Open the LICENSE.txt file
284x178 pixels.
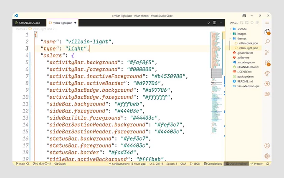point(244,72)
